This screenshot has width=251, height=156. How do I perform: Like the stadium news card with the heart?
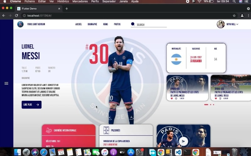pos(216,99)
